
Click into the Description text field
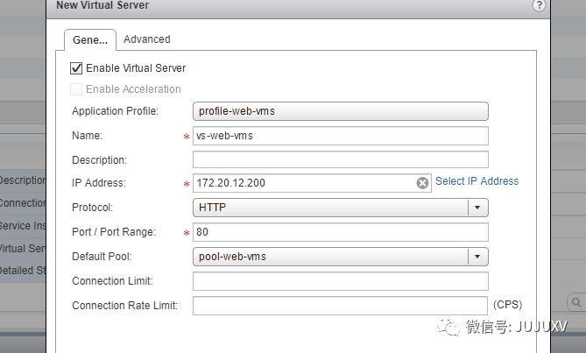341,160
